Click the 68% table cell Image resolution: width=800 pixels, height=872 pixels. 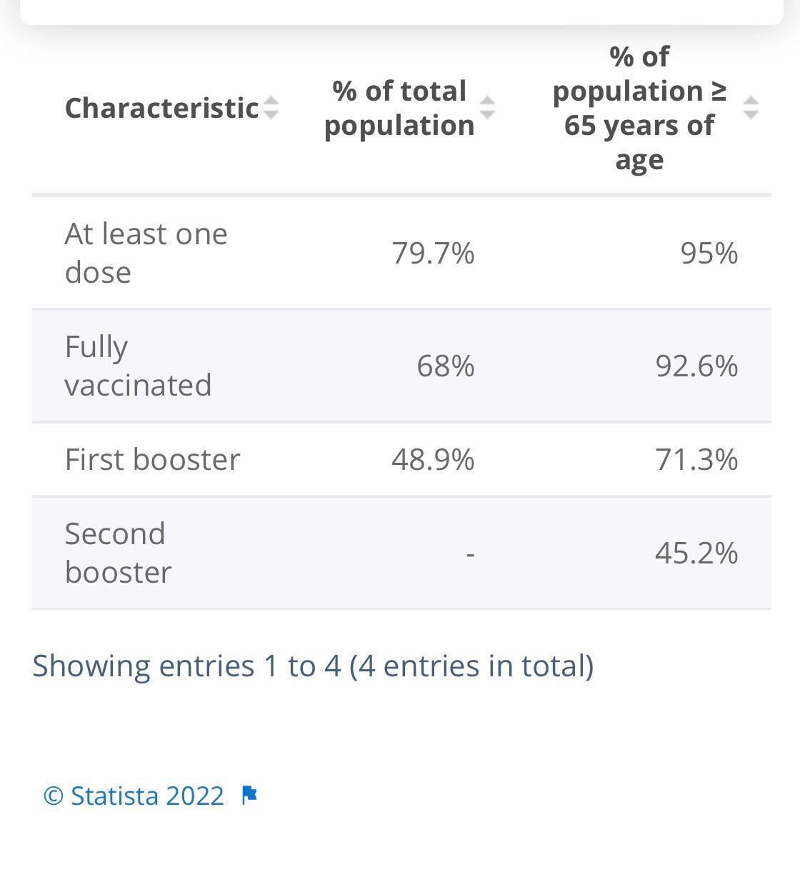tap(445, 366)
